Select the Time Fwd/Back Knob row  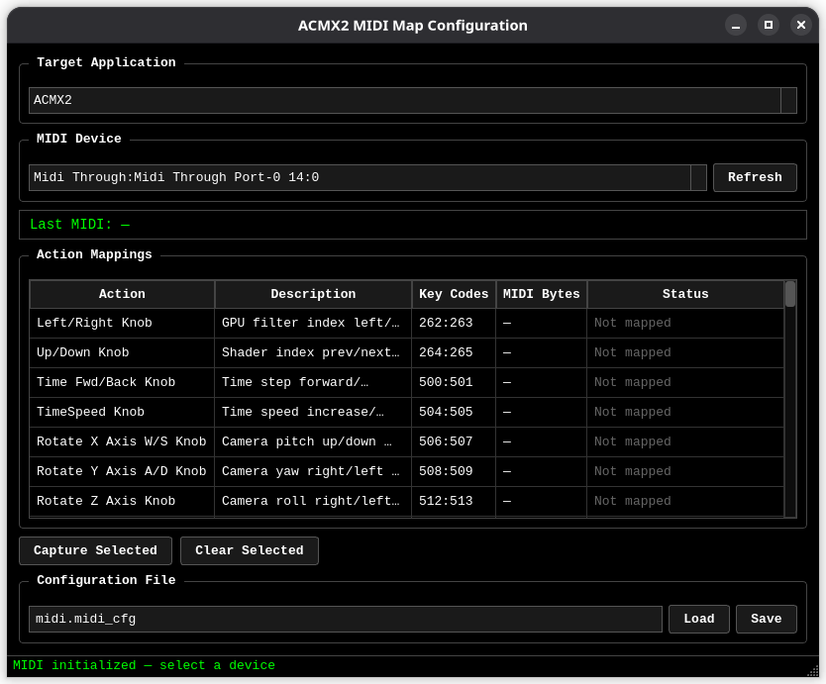(x=407, y=382)
